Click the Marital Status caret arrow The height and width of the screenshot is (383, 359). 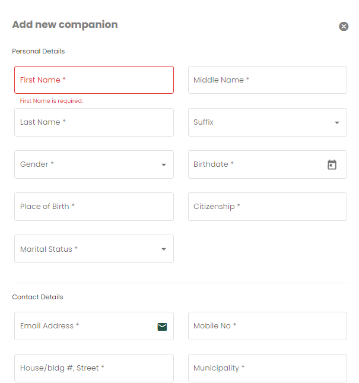coord(164,249)
